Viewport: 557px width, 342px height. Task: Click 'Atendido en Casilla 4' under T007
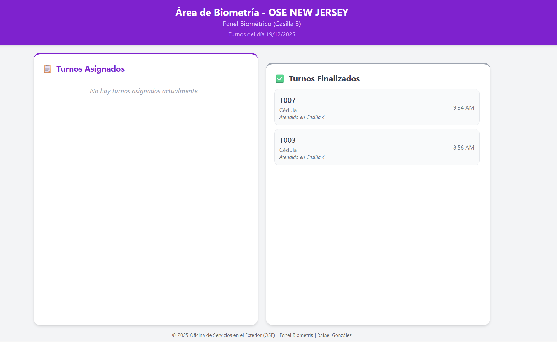[302, 117]
